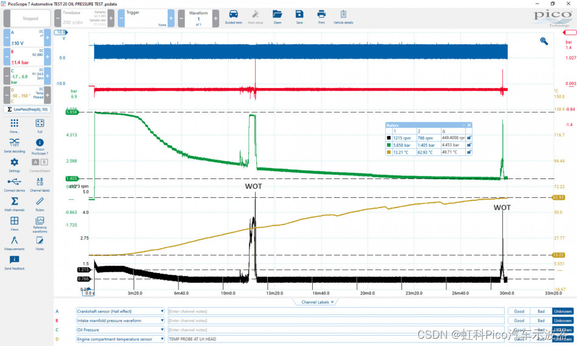This screenshot has height=346, width=577.
Task: Click the Save disk icon
Action: pyautogui.click(x=299, y=16)
